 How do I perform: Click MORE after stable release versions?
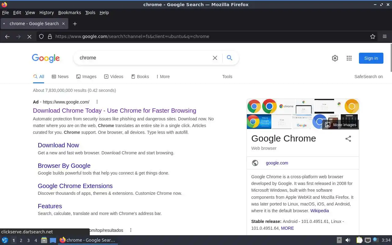287,228
